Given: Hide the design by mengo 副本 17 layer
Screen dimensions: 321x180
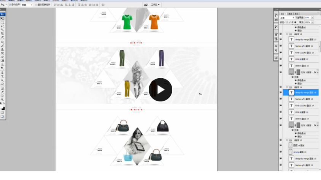Looking at the screenshot, I should pyautogui.click(x=281, y=39).
